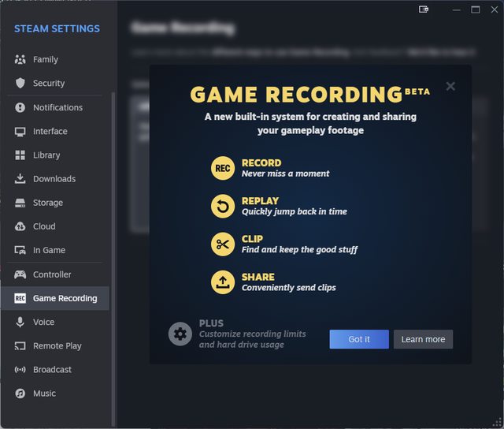Click the Library grid icon
This screenshot has height=429, width=504.
(20, 155)
